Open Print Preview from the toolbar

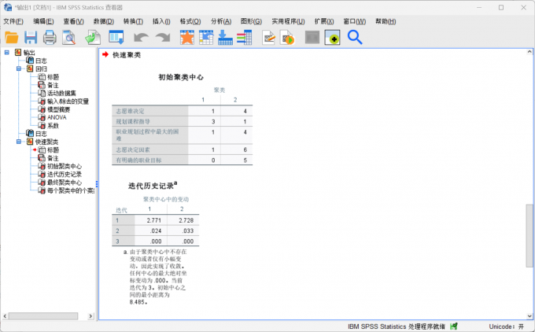click(69, 37)
